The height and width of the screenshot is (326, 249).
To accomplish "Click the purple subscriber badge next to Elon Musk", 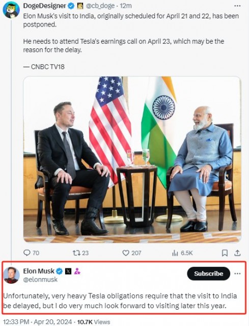I will 77,271.
